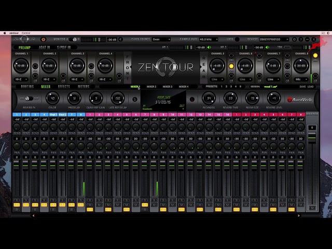The height and width of the screenshot is (249, 332).
Task: Click the Load session button
Action: click(310, 87)
